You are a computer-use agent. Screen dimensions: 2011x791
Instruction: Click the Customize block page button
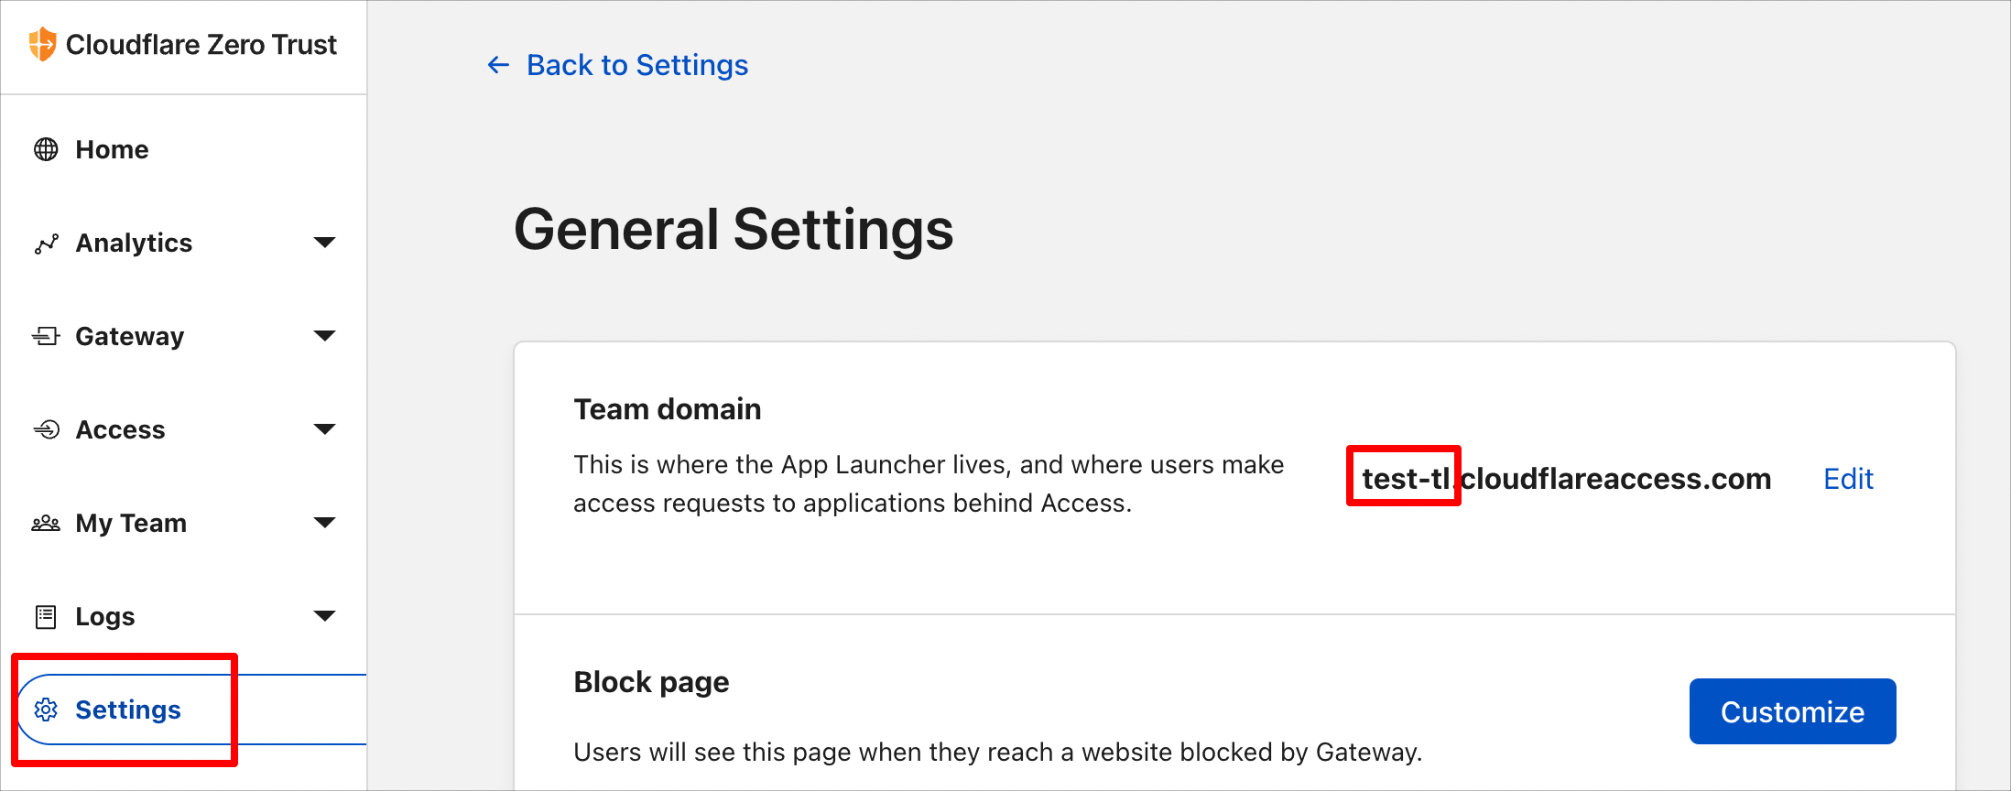[1792, 711]
